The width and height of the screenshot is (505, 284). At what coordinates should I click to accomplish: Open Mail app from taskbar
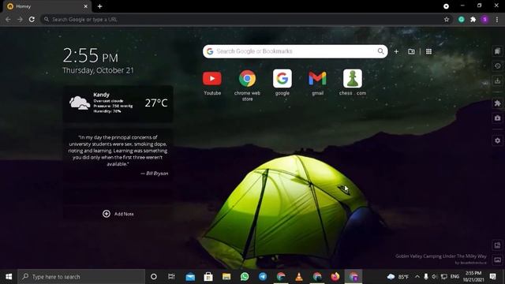tap(190, 277)
